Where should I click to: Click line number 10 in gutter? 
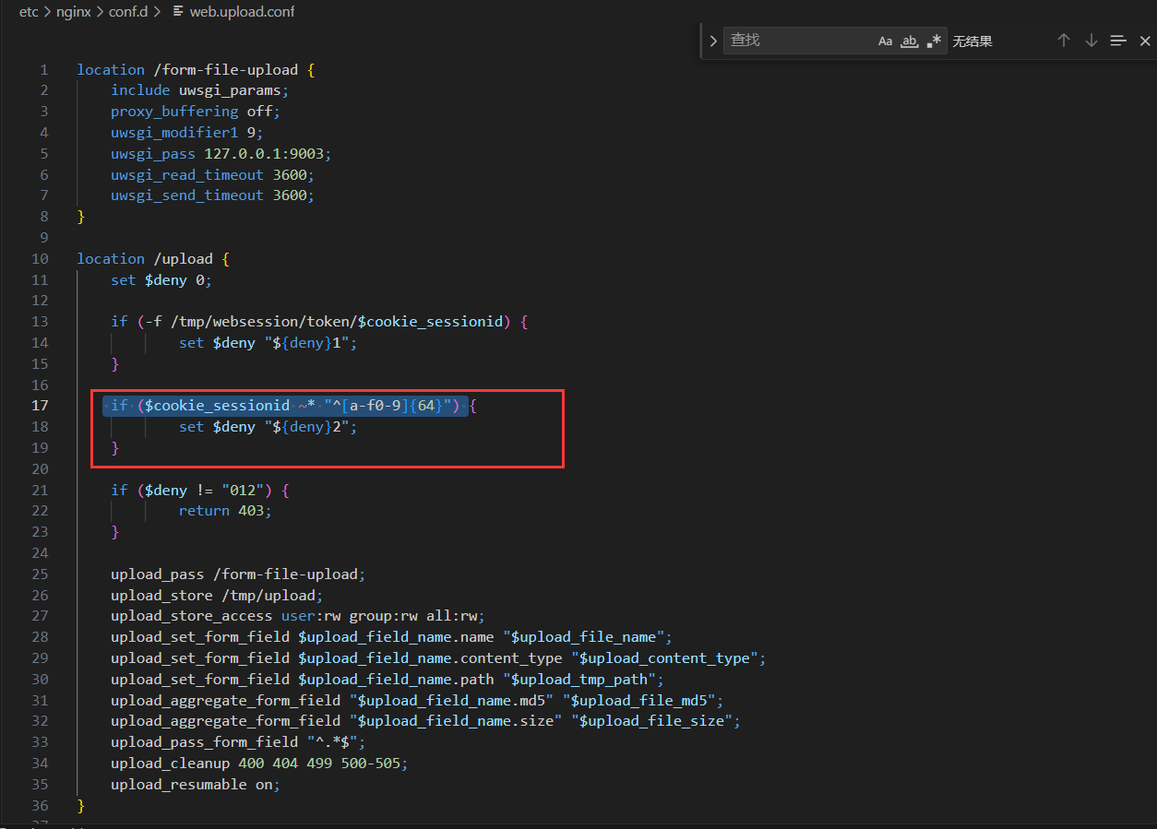pyautogui.click(x=40, y=259)
